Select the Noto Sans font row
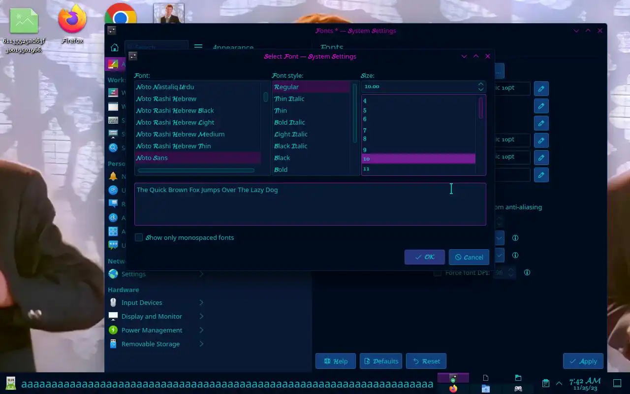 point(198,158)
